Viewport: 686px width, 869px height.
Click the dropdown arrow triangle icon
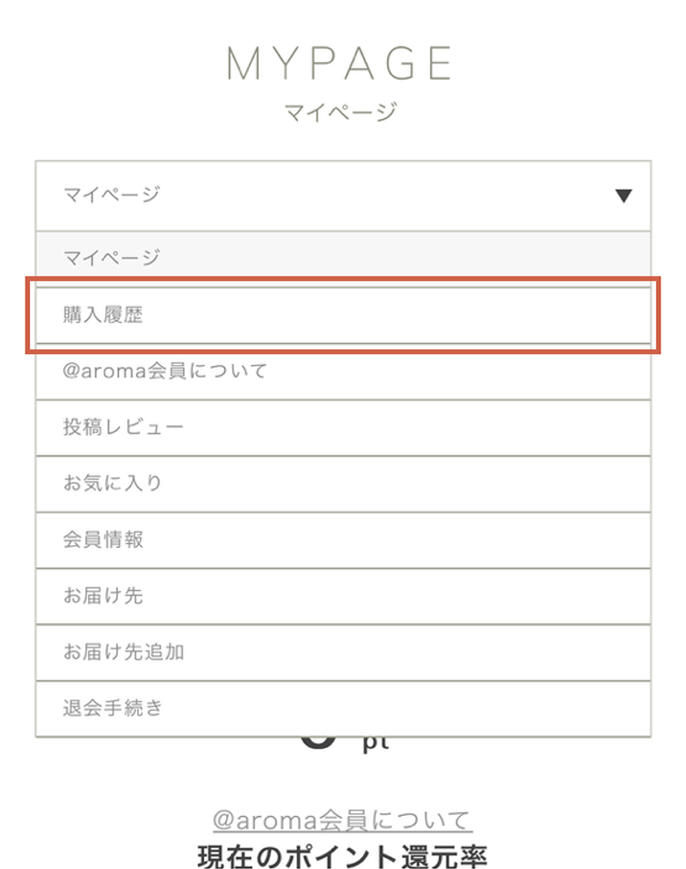(624, 195)
